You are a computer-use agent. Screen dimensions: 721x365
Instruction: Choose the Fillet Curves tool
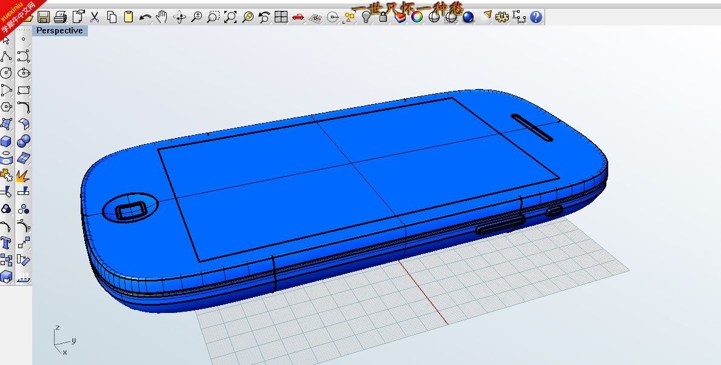[24, 107]
